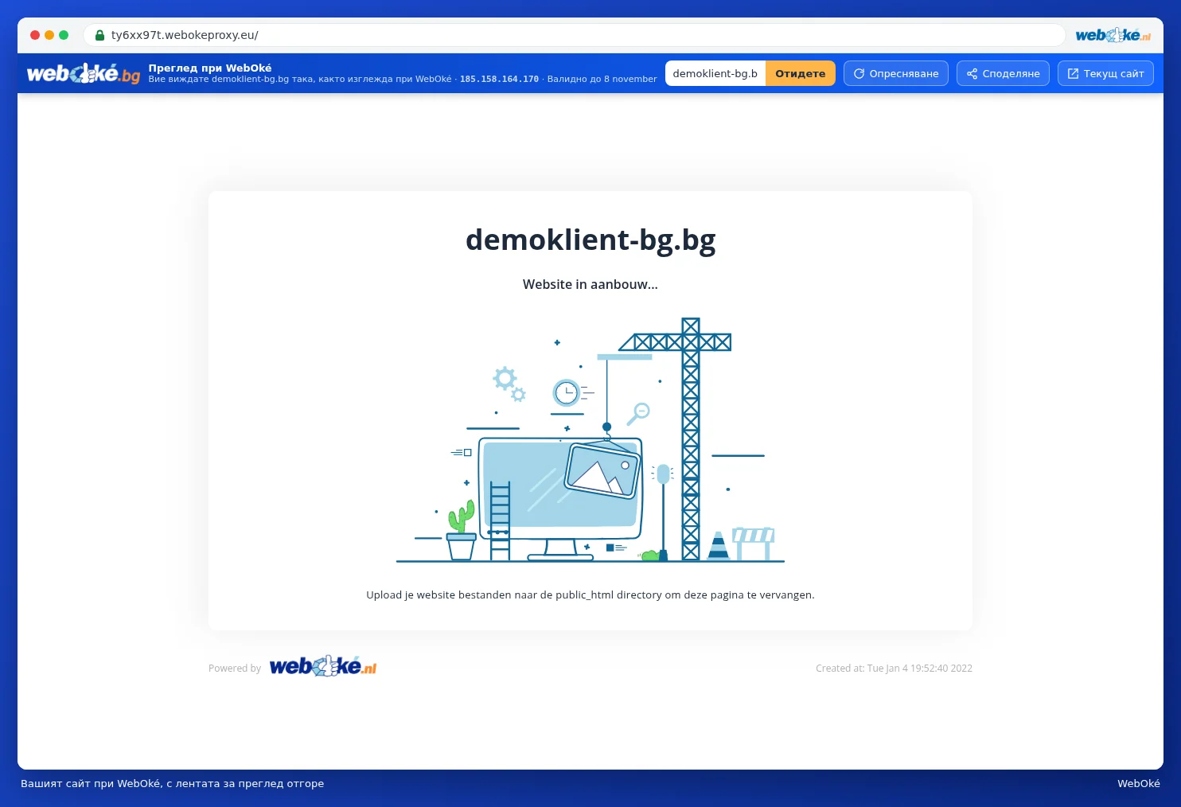
Task: Click the yellow window dot
Action: click(x=49, y=35)
